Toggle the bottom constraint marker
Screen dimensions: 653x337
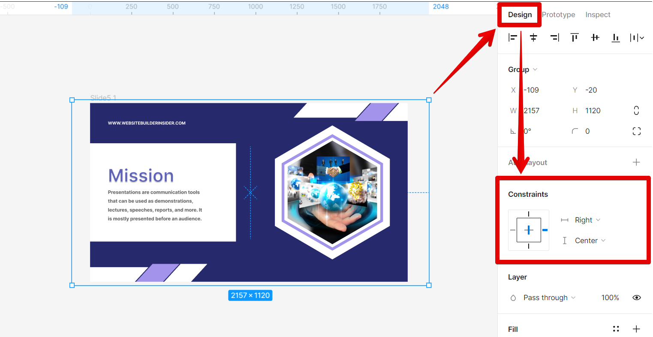(529, 246)
